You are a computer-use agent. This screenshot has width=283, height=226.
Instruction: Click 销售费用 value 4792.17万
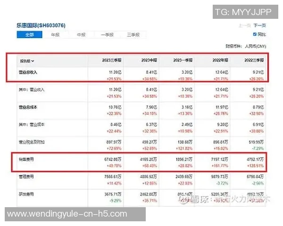tap(255, 159)
